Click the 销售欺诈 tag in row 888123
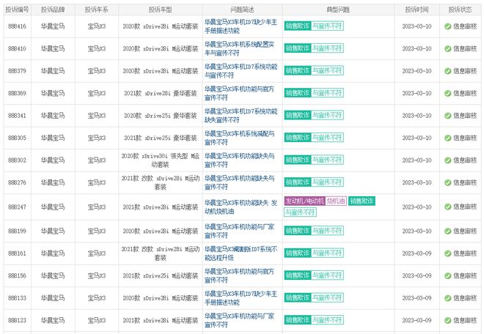Screen dimensions: 484x334 pos(298,320)
